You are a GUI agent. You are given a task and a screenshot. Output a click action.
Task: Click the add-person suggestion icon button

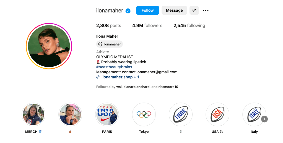(x=194, y=11)
